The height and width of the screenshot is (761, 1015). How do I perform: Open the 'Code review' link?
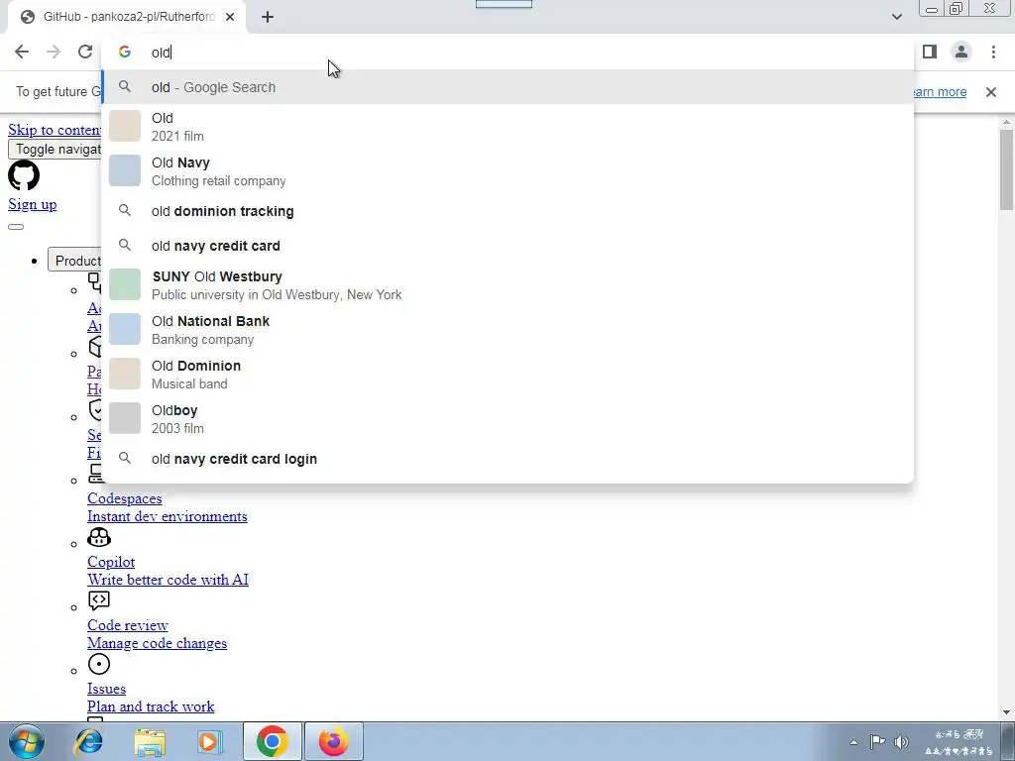[x=128, y=626]
